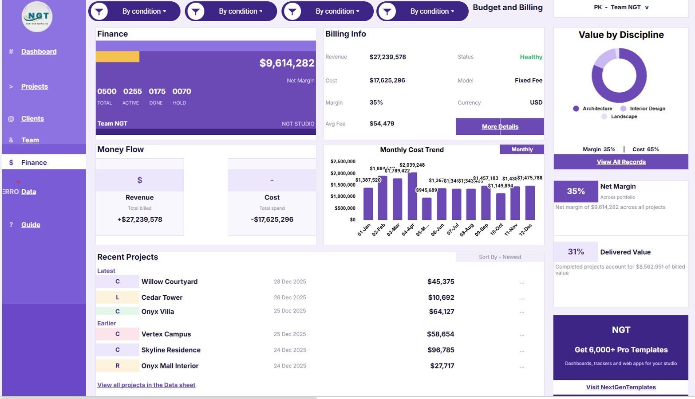Viewport: 695px width, 399px height.
Task: Click the 04-Apr bar in the cost chart
Action: [x=412, y=196]
